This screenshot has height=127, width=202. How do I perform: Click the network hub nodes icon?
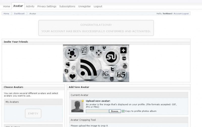pos(72,53)
